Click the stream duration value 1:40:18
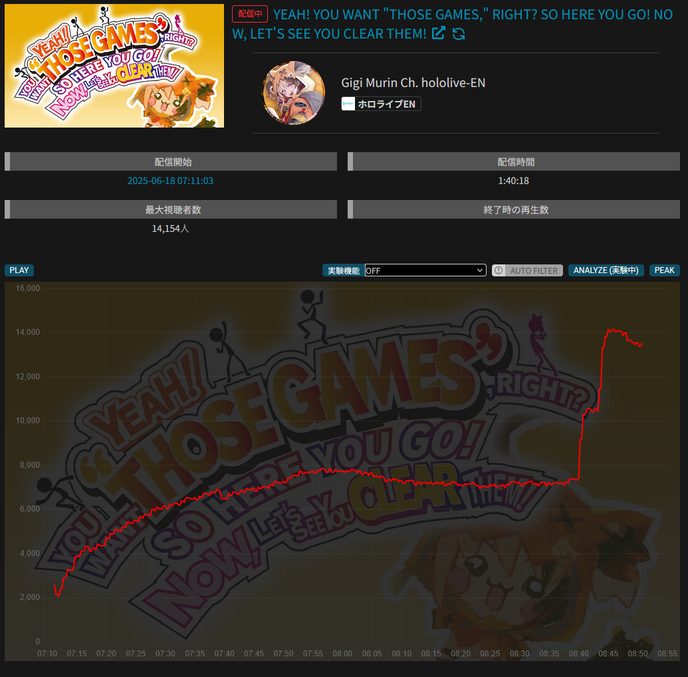Viewport: 688px width, 677px height. pyautogui.click(x=513, y=181)
